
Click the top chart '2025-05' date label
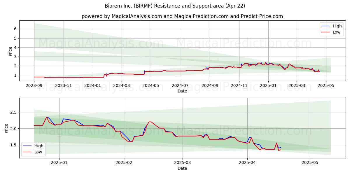click(x=326, y=86)
